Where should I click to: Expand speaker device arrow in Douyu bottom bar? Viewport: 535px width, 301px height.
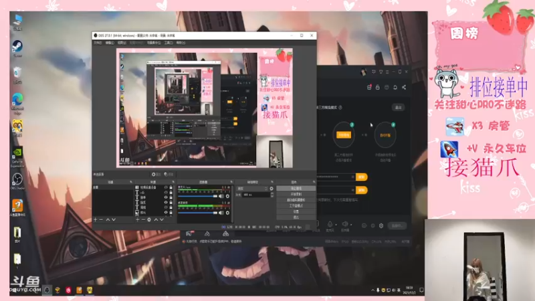click(351, 225)
